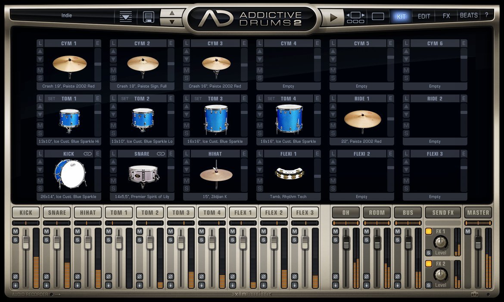
Task: Switch to the KIT page
Action: (x=401, y=16)
